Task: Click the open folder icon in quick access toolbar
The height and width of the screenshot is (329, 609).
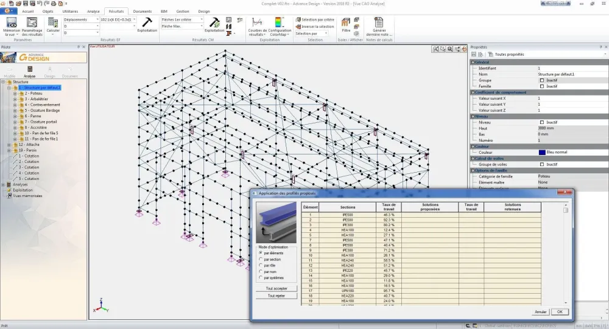Action: (x=18, y=4)
